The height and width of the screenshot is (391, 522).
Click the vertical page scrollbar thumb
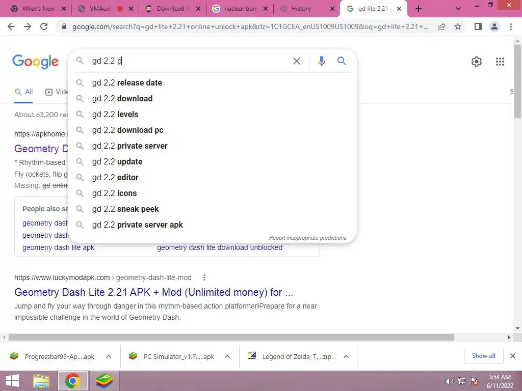(x=518, y=81)
